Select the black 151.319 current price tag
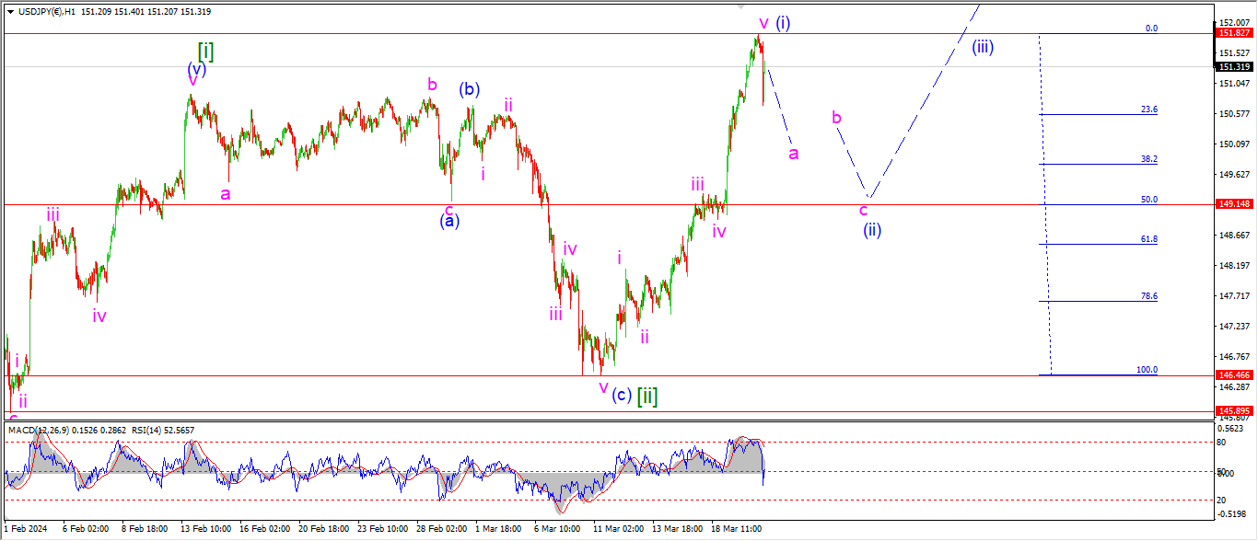The height and width of the screenshot is (541, 1258). [x=1234, y=67]
